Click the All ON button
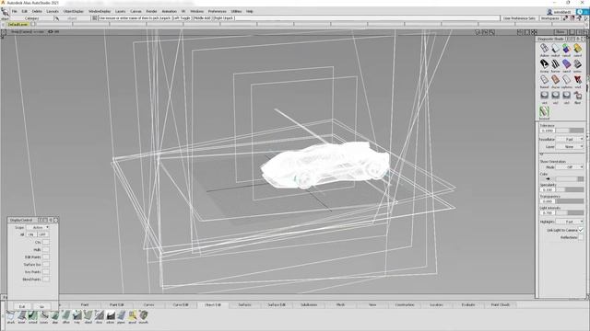 pyautogui.click(x=30, y=234)
